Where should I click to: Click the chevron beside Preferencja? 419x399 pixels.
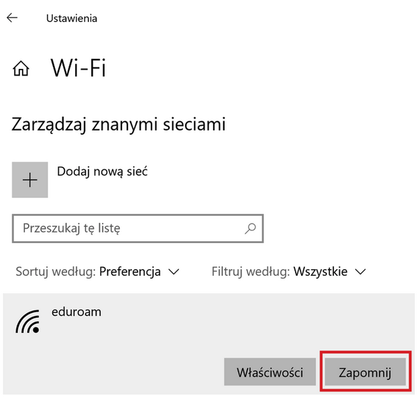(174, 272)
